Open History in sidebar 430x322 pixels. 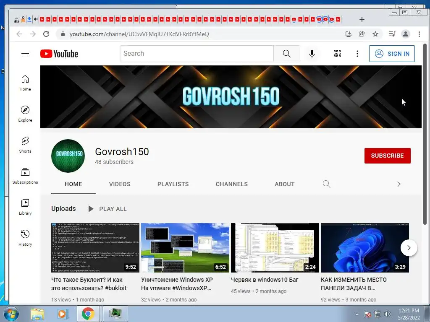click(25, 238)
